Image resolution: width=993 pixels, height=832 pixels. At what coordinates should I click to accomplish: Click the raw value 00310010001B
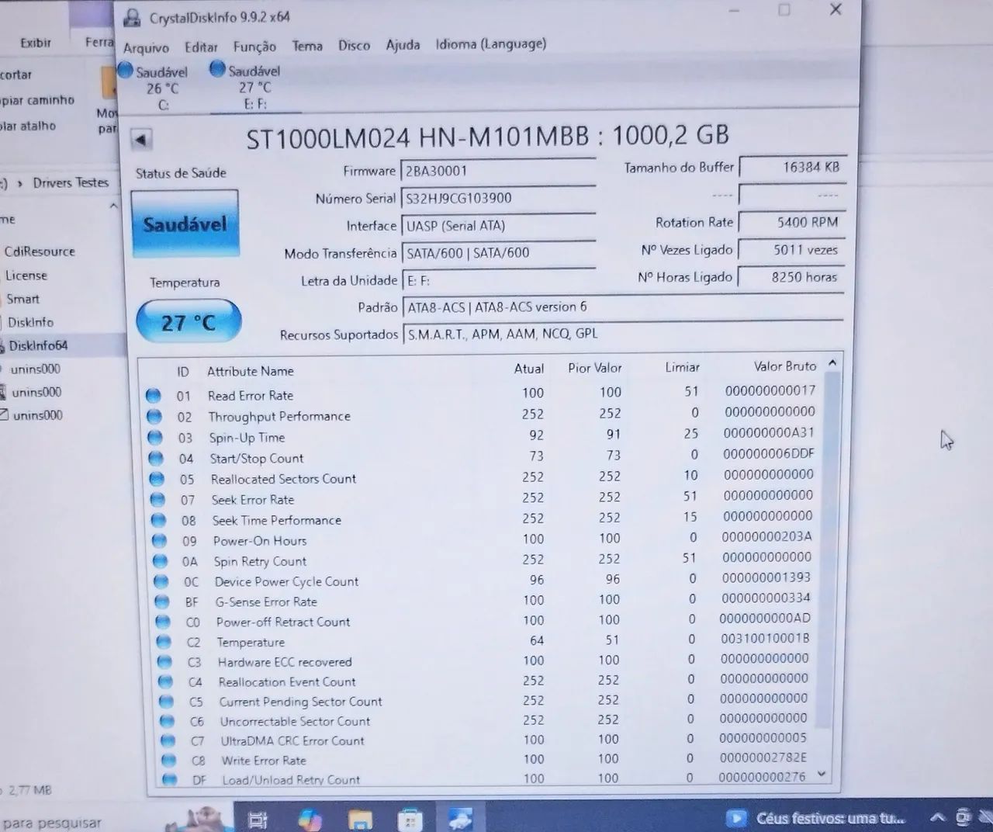pos(764,638)
